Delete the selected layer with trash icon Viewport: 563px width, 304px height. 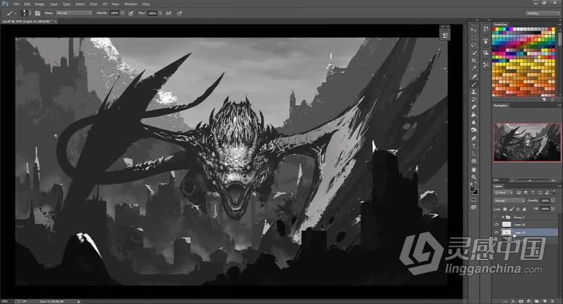[553, 301]
